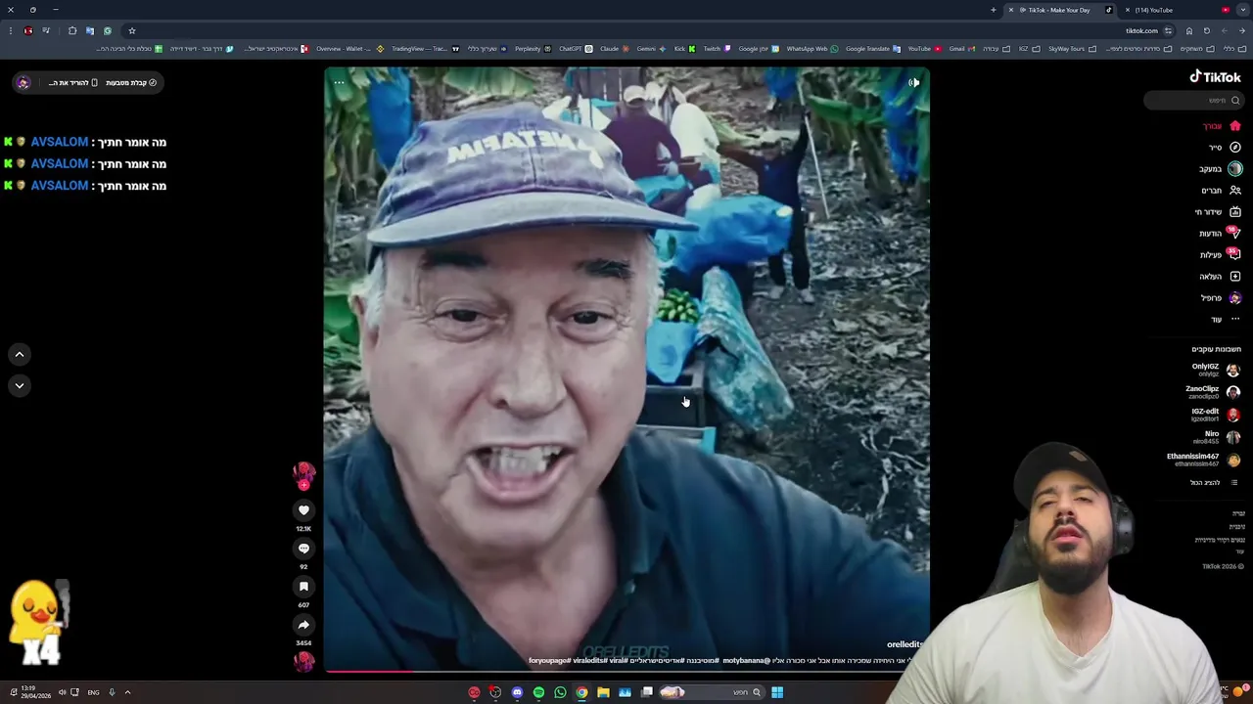The width and height of the screenshot is (1253, 704).
Task: Like the video with the heart icon
Action: click(x=303, y=510)
